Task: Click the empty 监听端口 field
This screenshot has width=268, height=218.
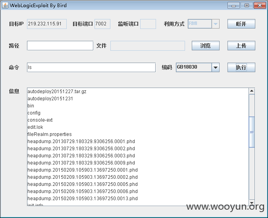Action: pos(148,24)
